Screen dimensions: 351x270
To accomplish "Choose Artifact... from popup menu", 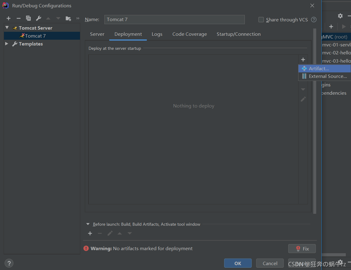I will [324, 68].
